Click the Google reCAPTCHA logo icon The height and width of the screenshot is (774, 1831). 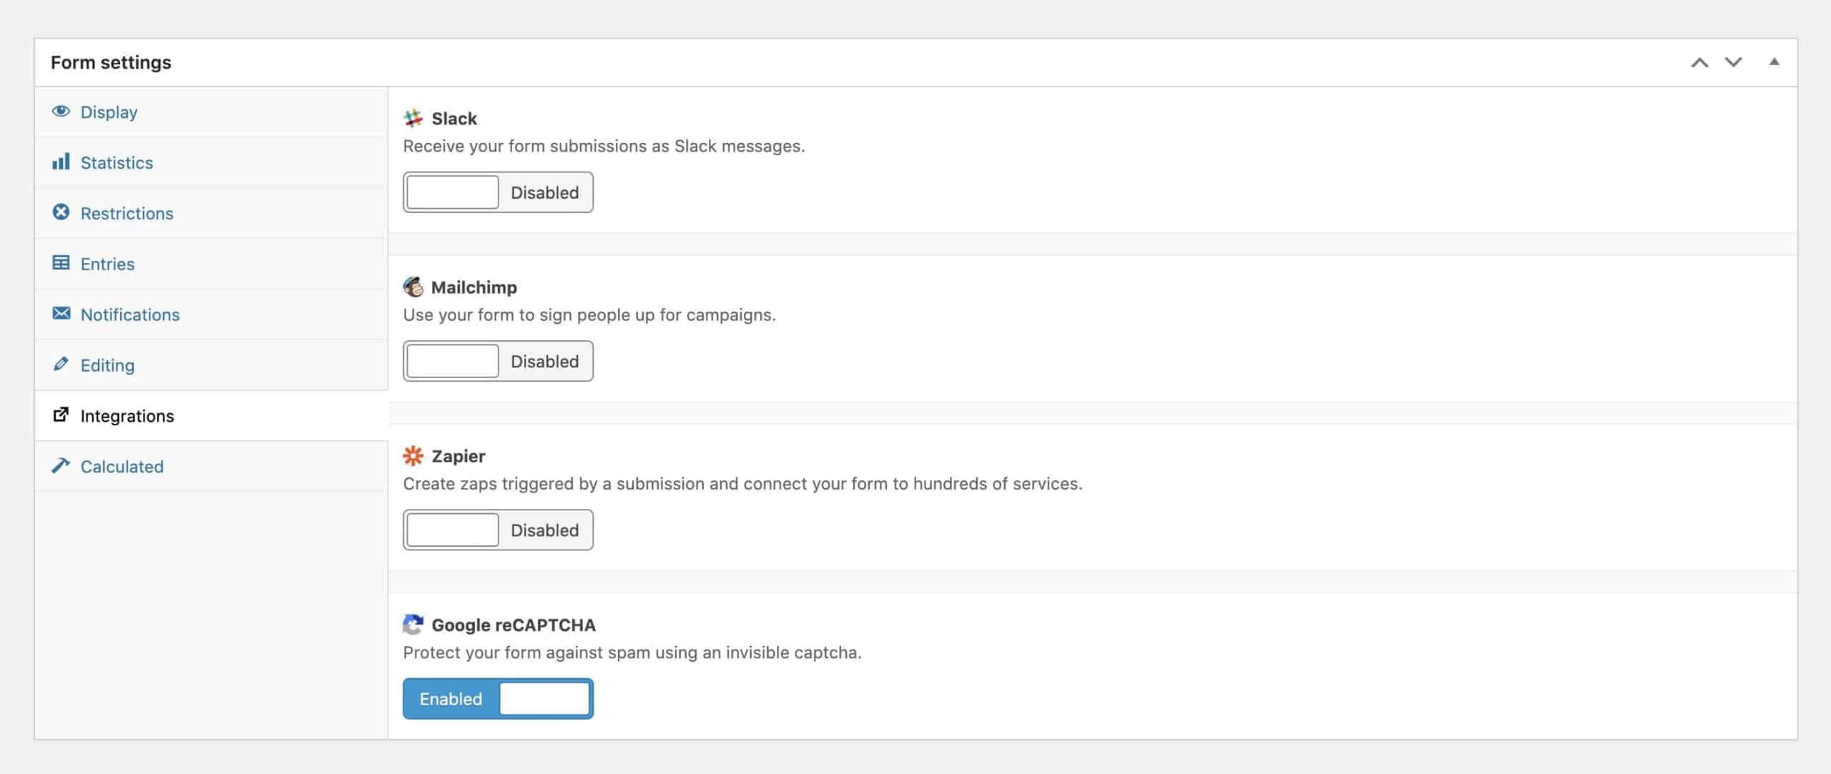click(x=413, y=625)
